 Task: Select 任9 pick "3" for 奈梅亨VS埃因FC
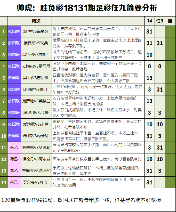tap(160, 171)
